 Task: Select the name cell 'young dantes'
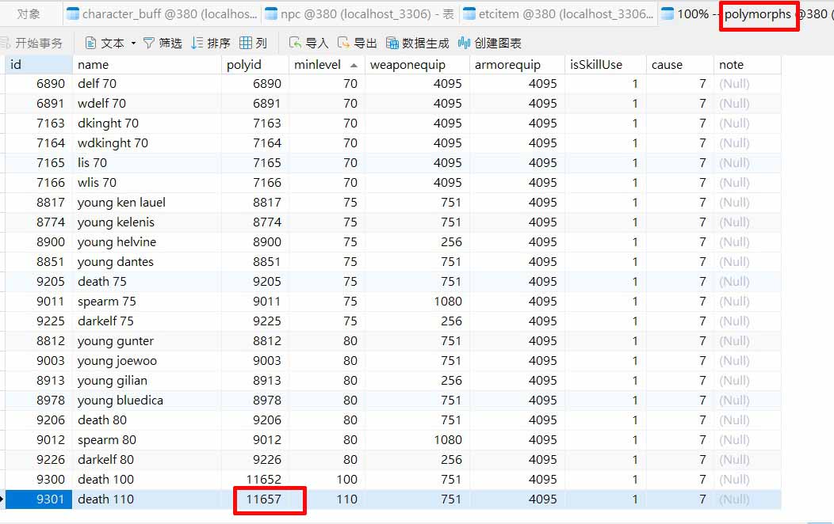point(147,262)
